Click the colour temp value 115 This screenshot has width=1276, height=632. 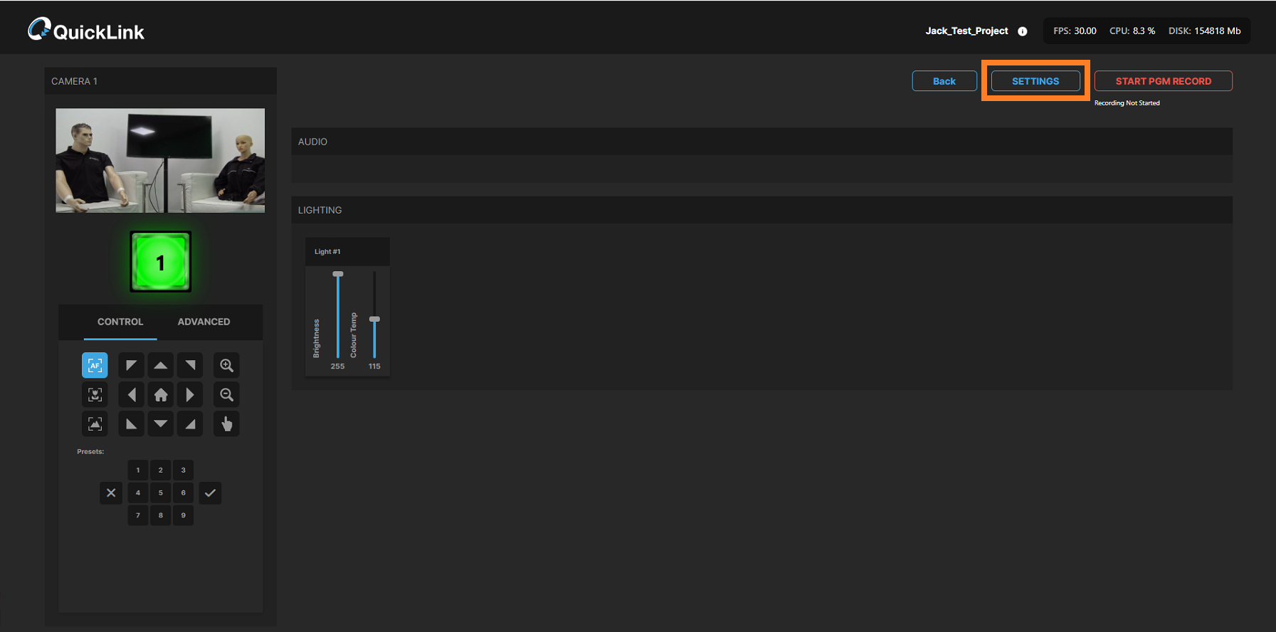374,367
